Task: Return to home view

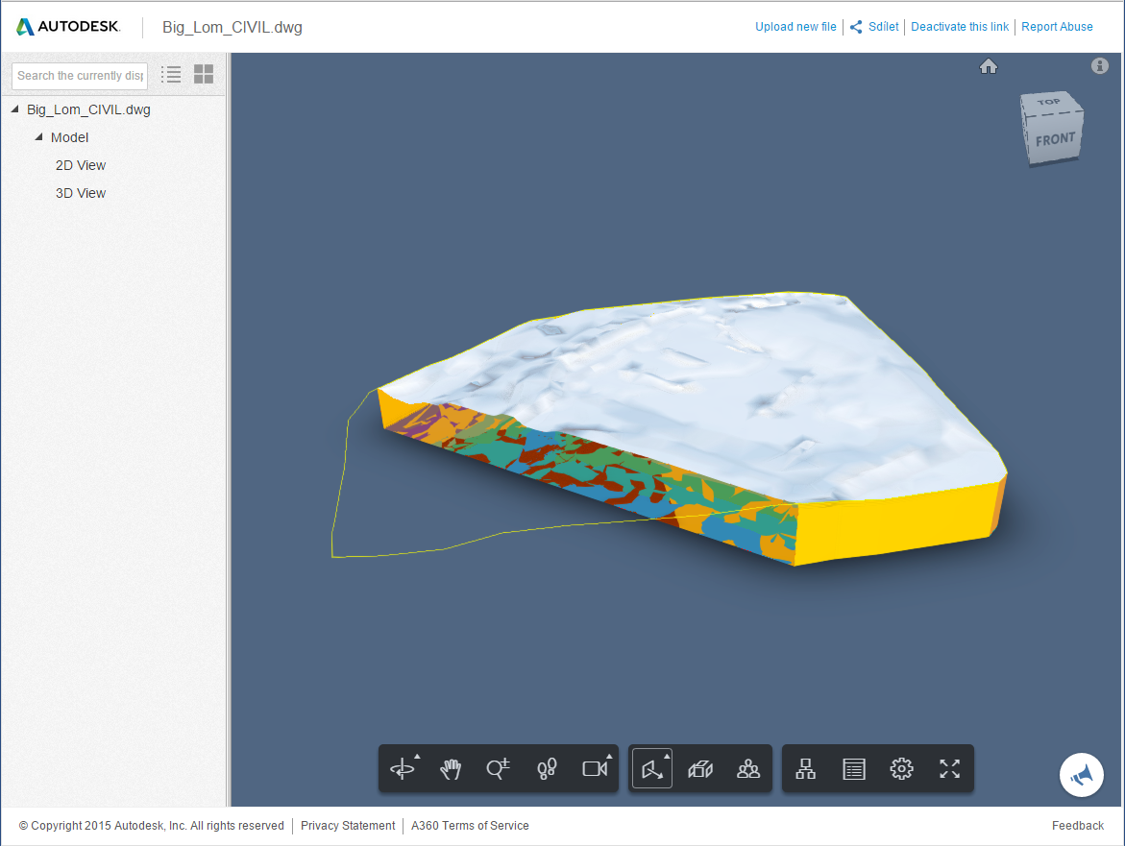Action: (989, 66)
